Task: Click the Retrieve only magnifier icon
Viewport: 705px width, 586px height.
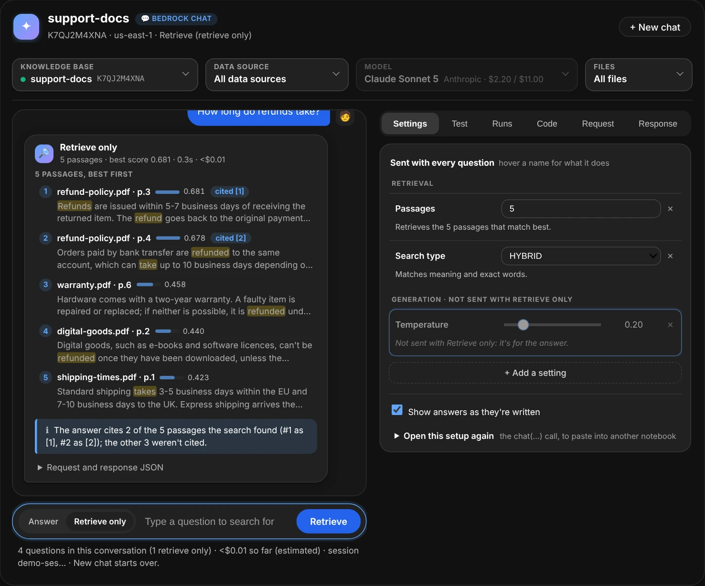Action: click(x=44, y=153)
